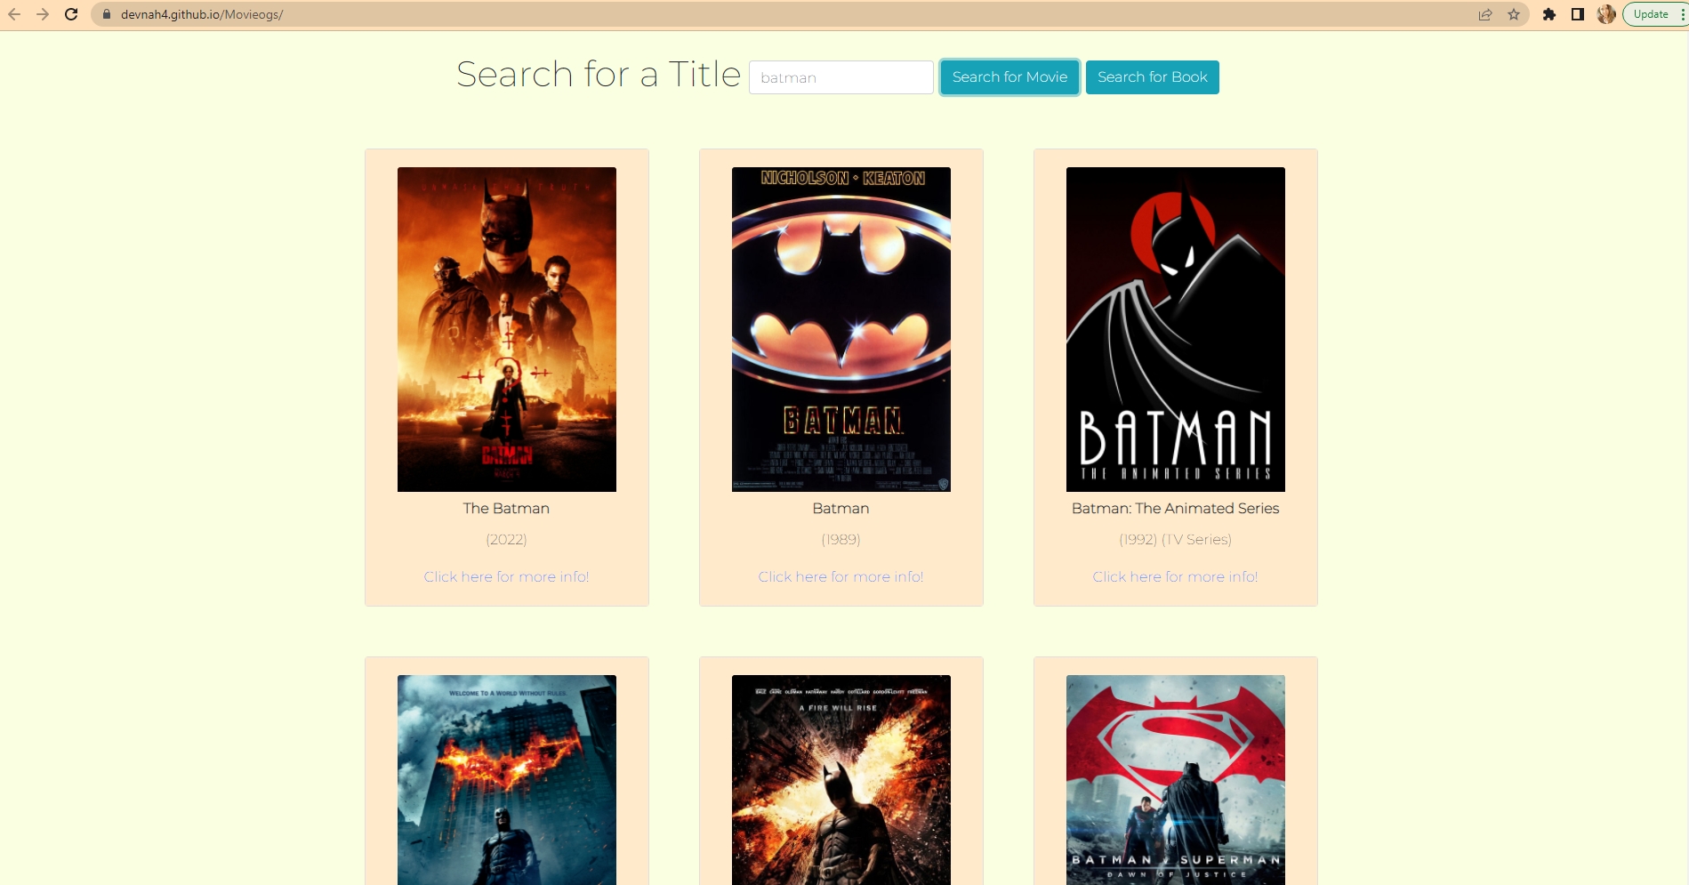Click the Search for Book button
The image size is (1689, 885).
(x=1153, y=77)
